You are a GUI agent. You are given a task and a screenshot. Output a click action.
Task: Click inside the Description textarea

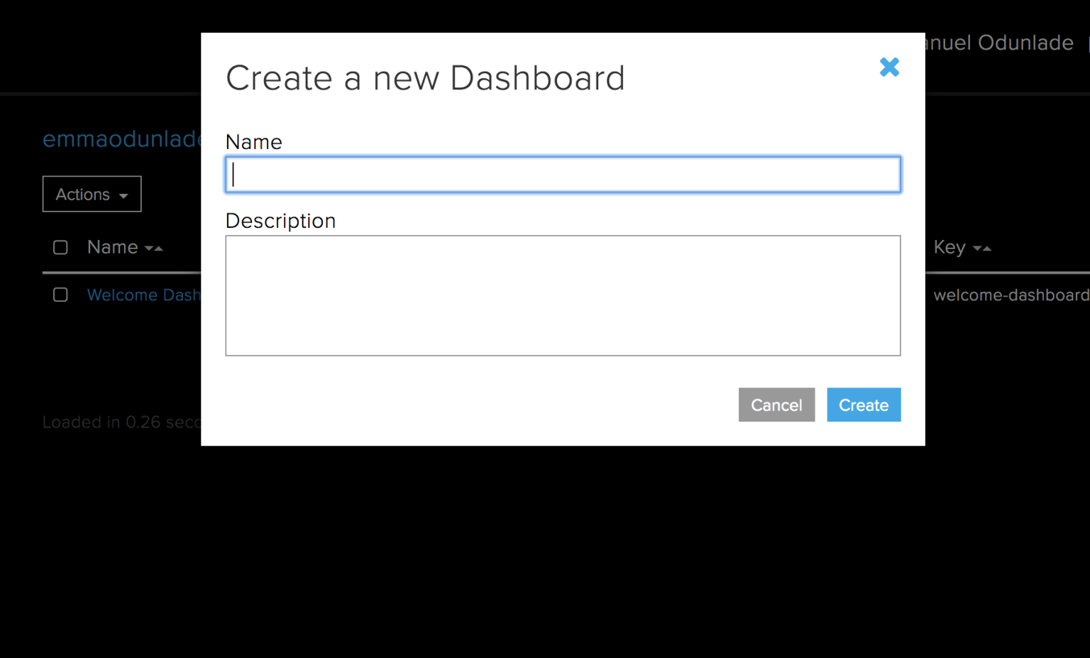563,295
